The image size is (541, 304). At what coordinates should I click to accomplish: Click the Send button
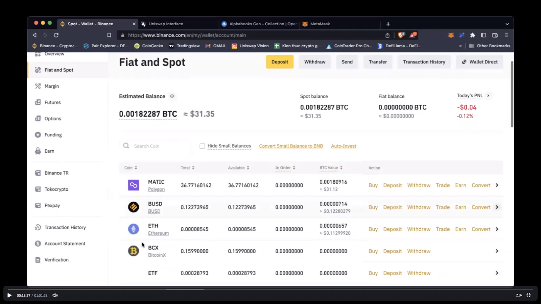point(347,62)
